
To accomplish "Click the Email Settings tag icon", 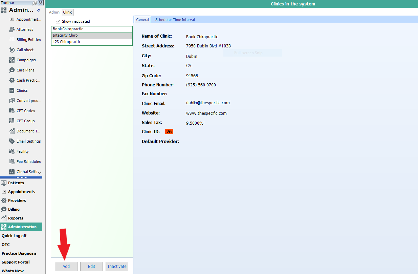I will click(12, 141).
